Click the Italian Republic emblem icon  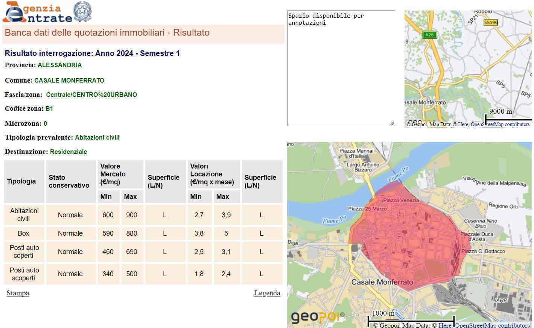82,12
